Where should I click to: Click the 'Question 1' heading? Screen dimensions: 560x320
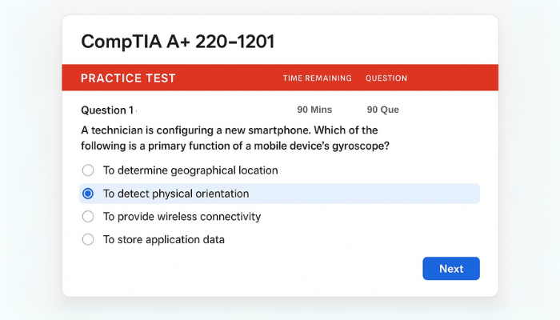[108, 110]
